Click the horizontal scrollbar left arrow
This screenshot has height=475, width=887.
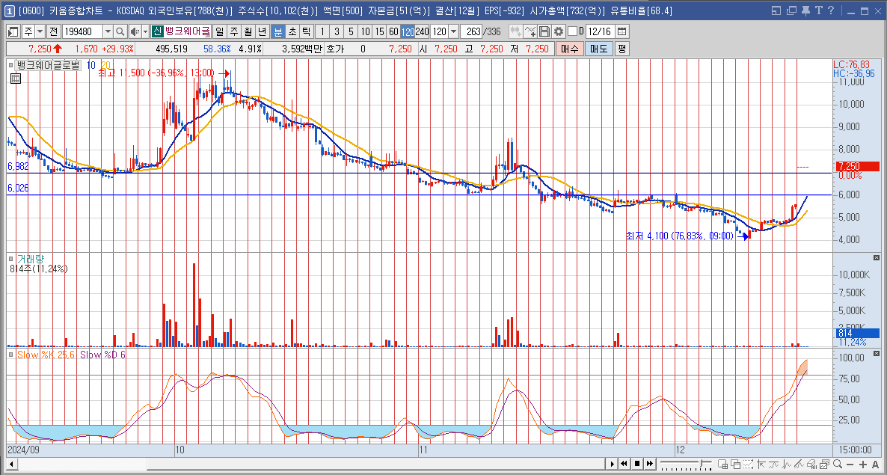pyautogui.click(x=10, y=465)
